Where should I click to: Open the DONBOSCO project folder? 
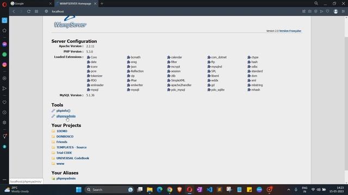(x=65, y=136)
